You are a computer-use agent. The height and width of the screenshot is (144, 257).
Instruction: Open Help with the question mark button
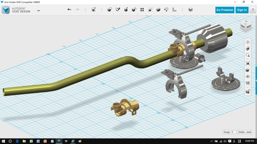(x=252, y=10)
